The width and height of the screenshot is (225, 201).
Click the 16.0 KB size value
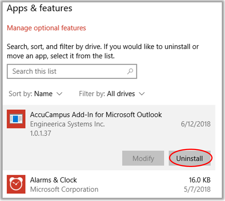pos(200,180)
